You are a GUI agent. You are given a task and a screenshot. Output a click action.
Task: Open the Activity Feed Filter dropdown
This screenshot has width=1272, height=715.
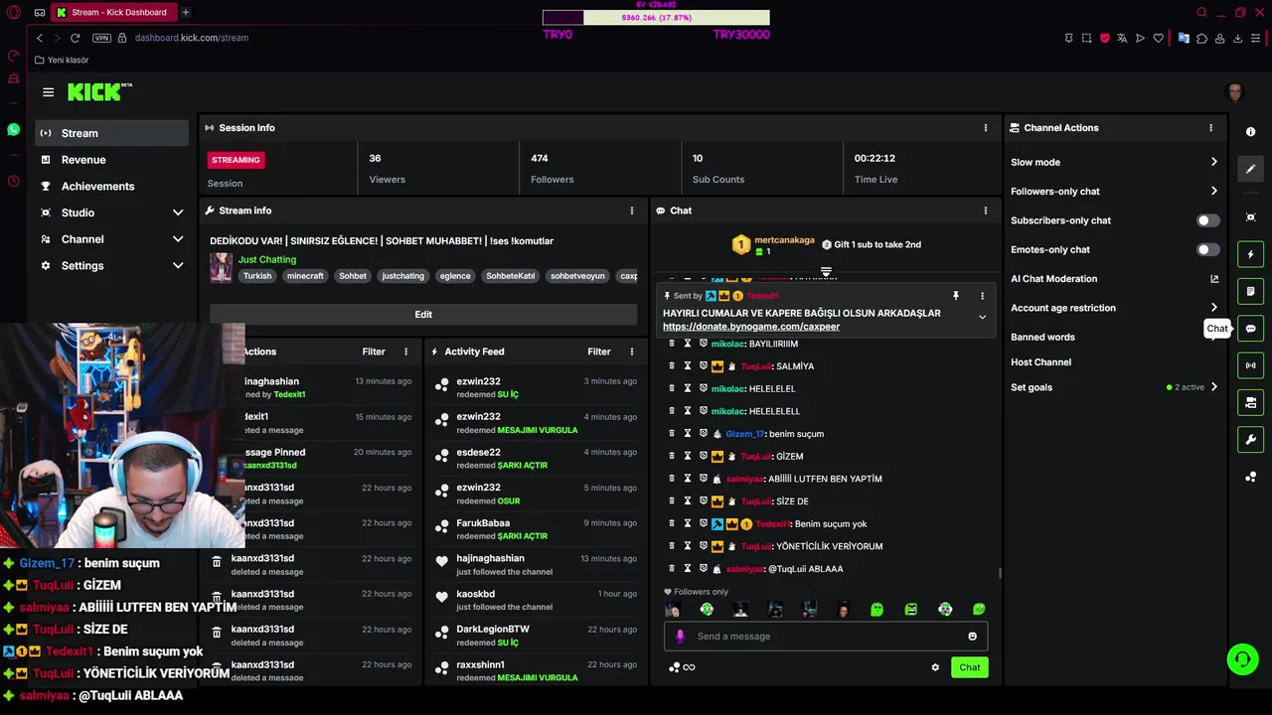[x=599, y=352]
